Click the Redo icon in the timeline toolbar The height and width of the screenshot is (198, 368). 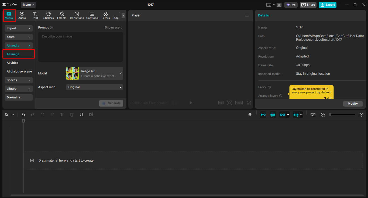(x=33, y=115)
